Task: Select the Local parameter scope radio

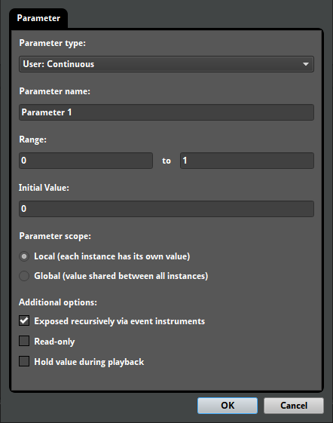Action: tap(24, 256)
